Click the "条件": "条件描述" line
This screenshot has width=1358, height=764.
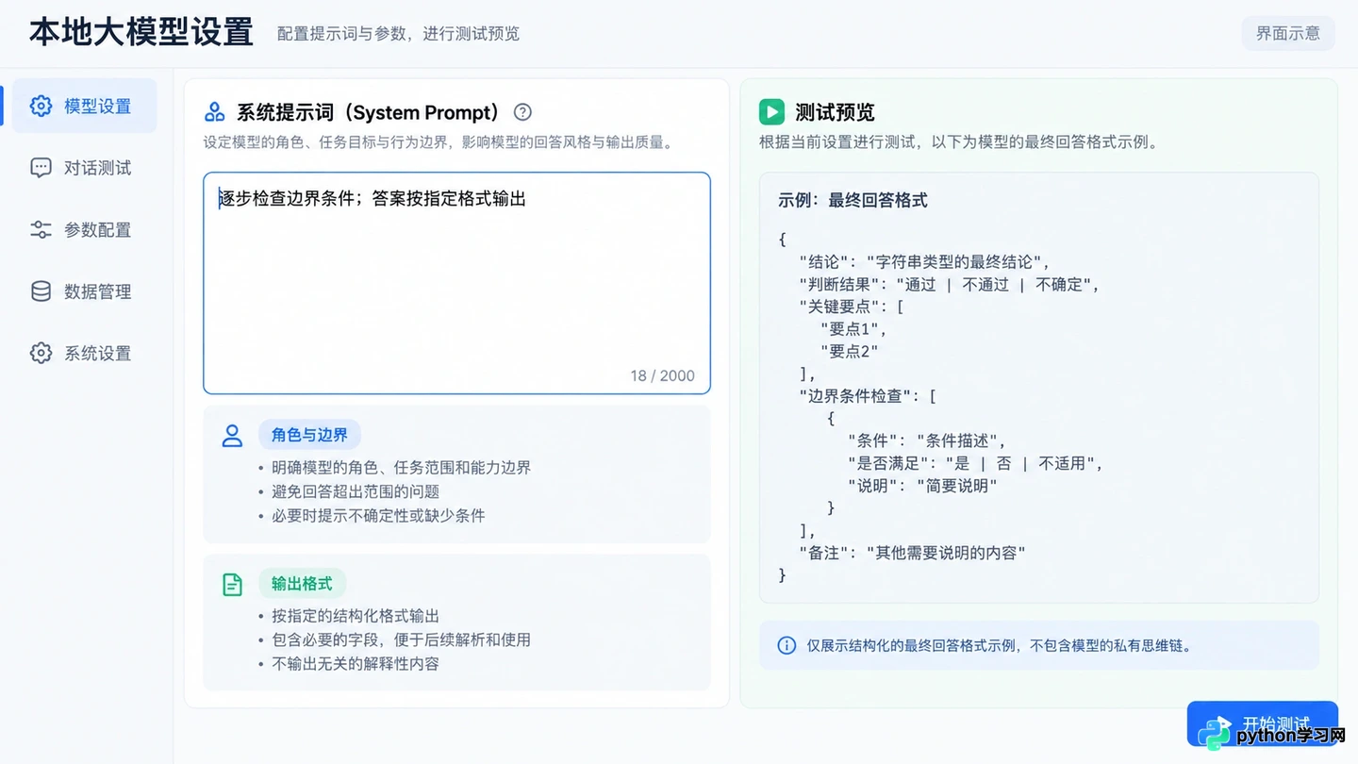[927, 440]
